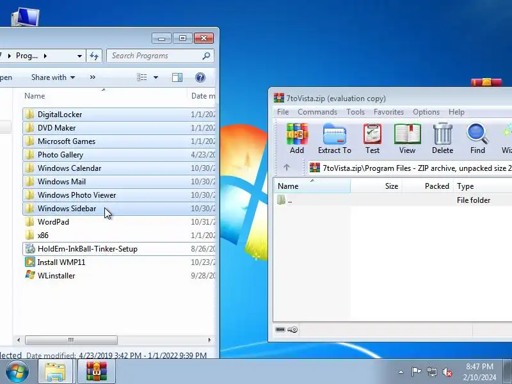Click the search magnifier in Explorer

(x=206, y=56)
